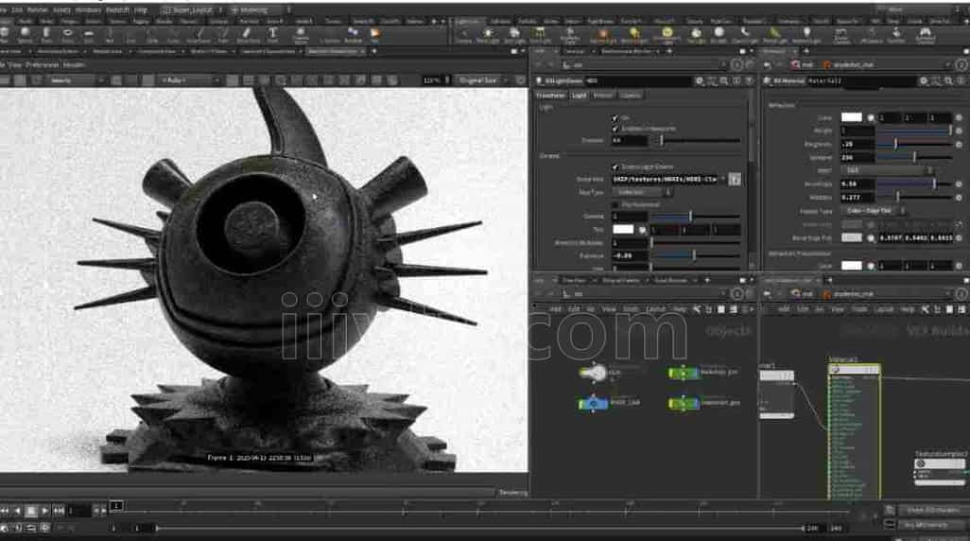The width and height of the screenshot is (970, 541).
Task: Select the lower green geometry node
Action: 684,404
